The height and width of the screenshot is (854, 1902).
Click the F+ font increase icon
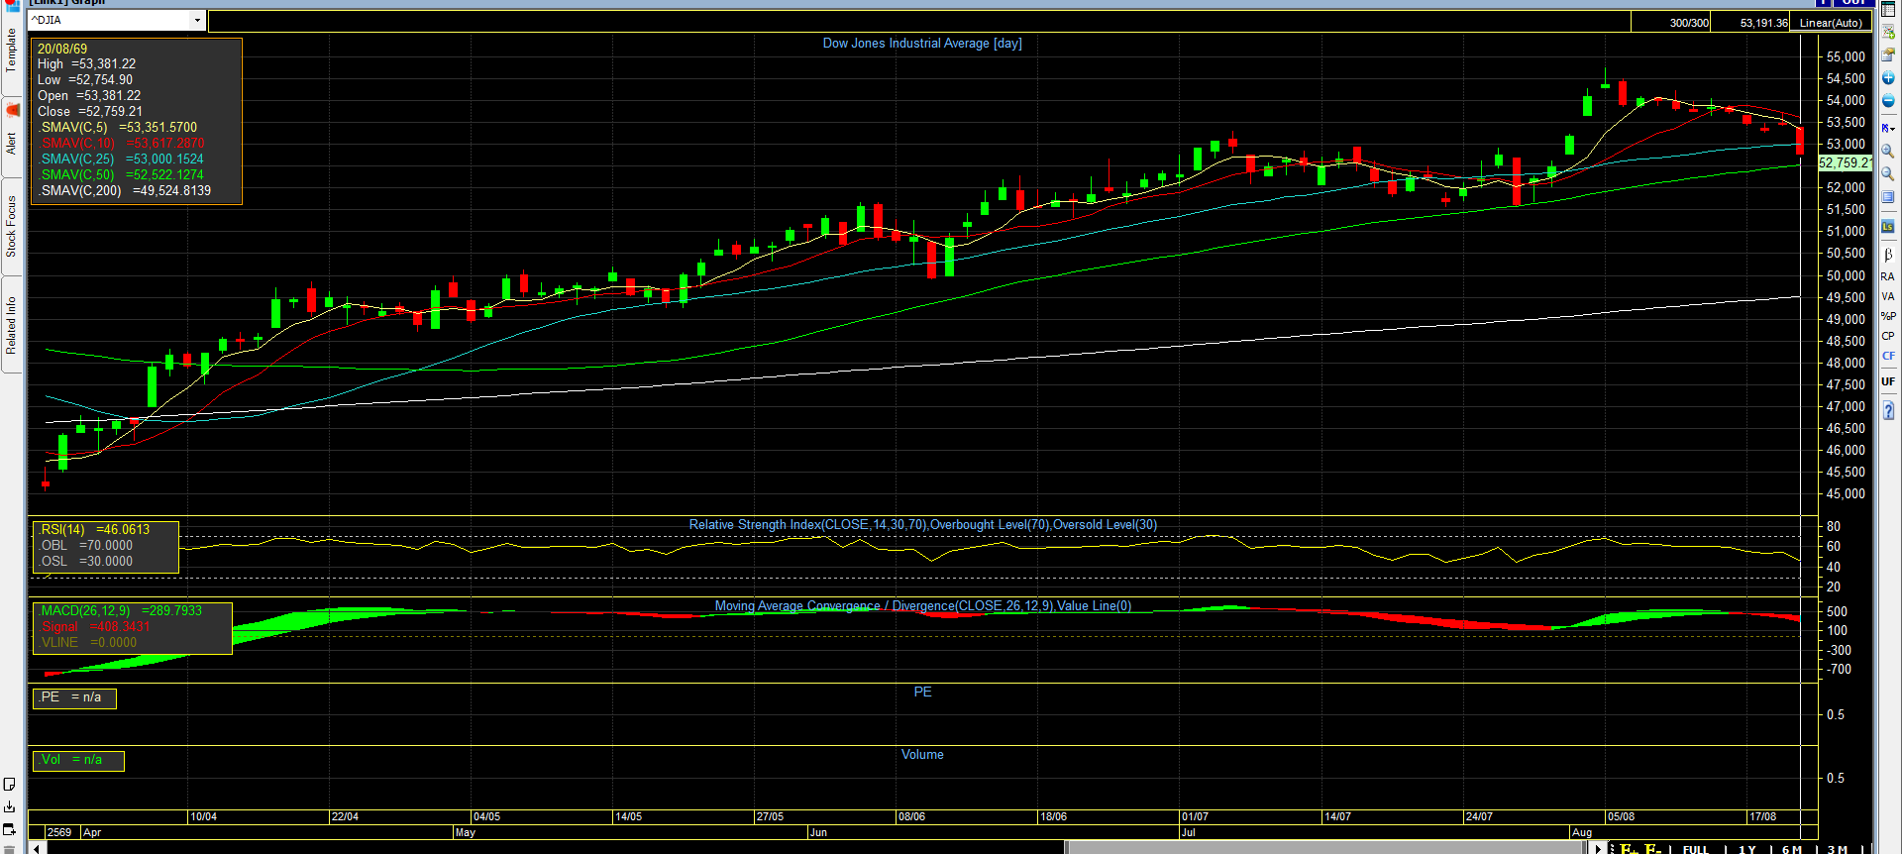click(x=1629, y=849)
